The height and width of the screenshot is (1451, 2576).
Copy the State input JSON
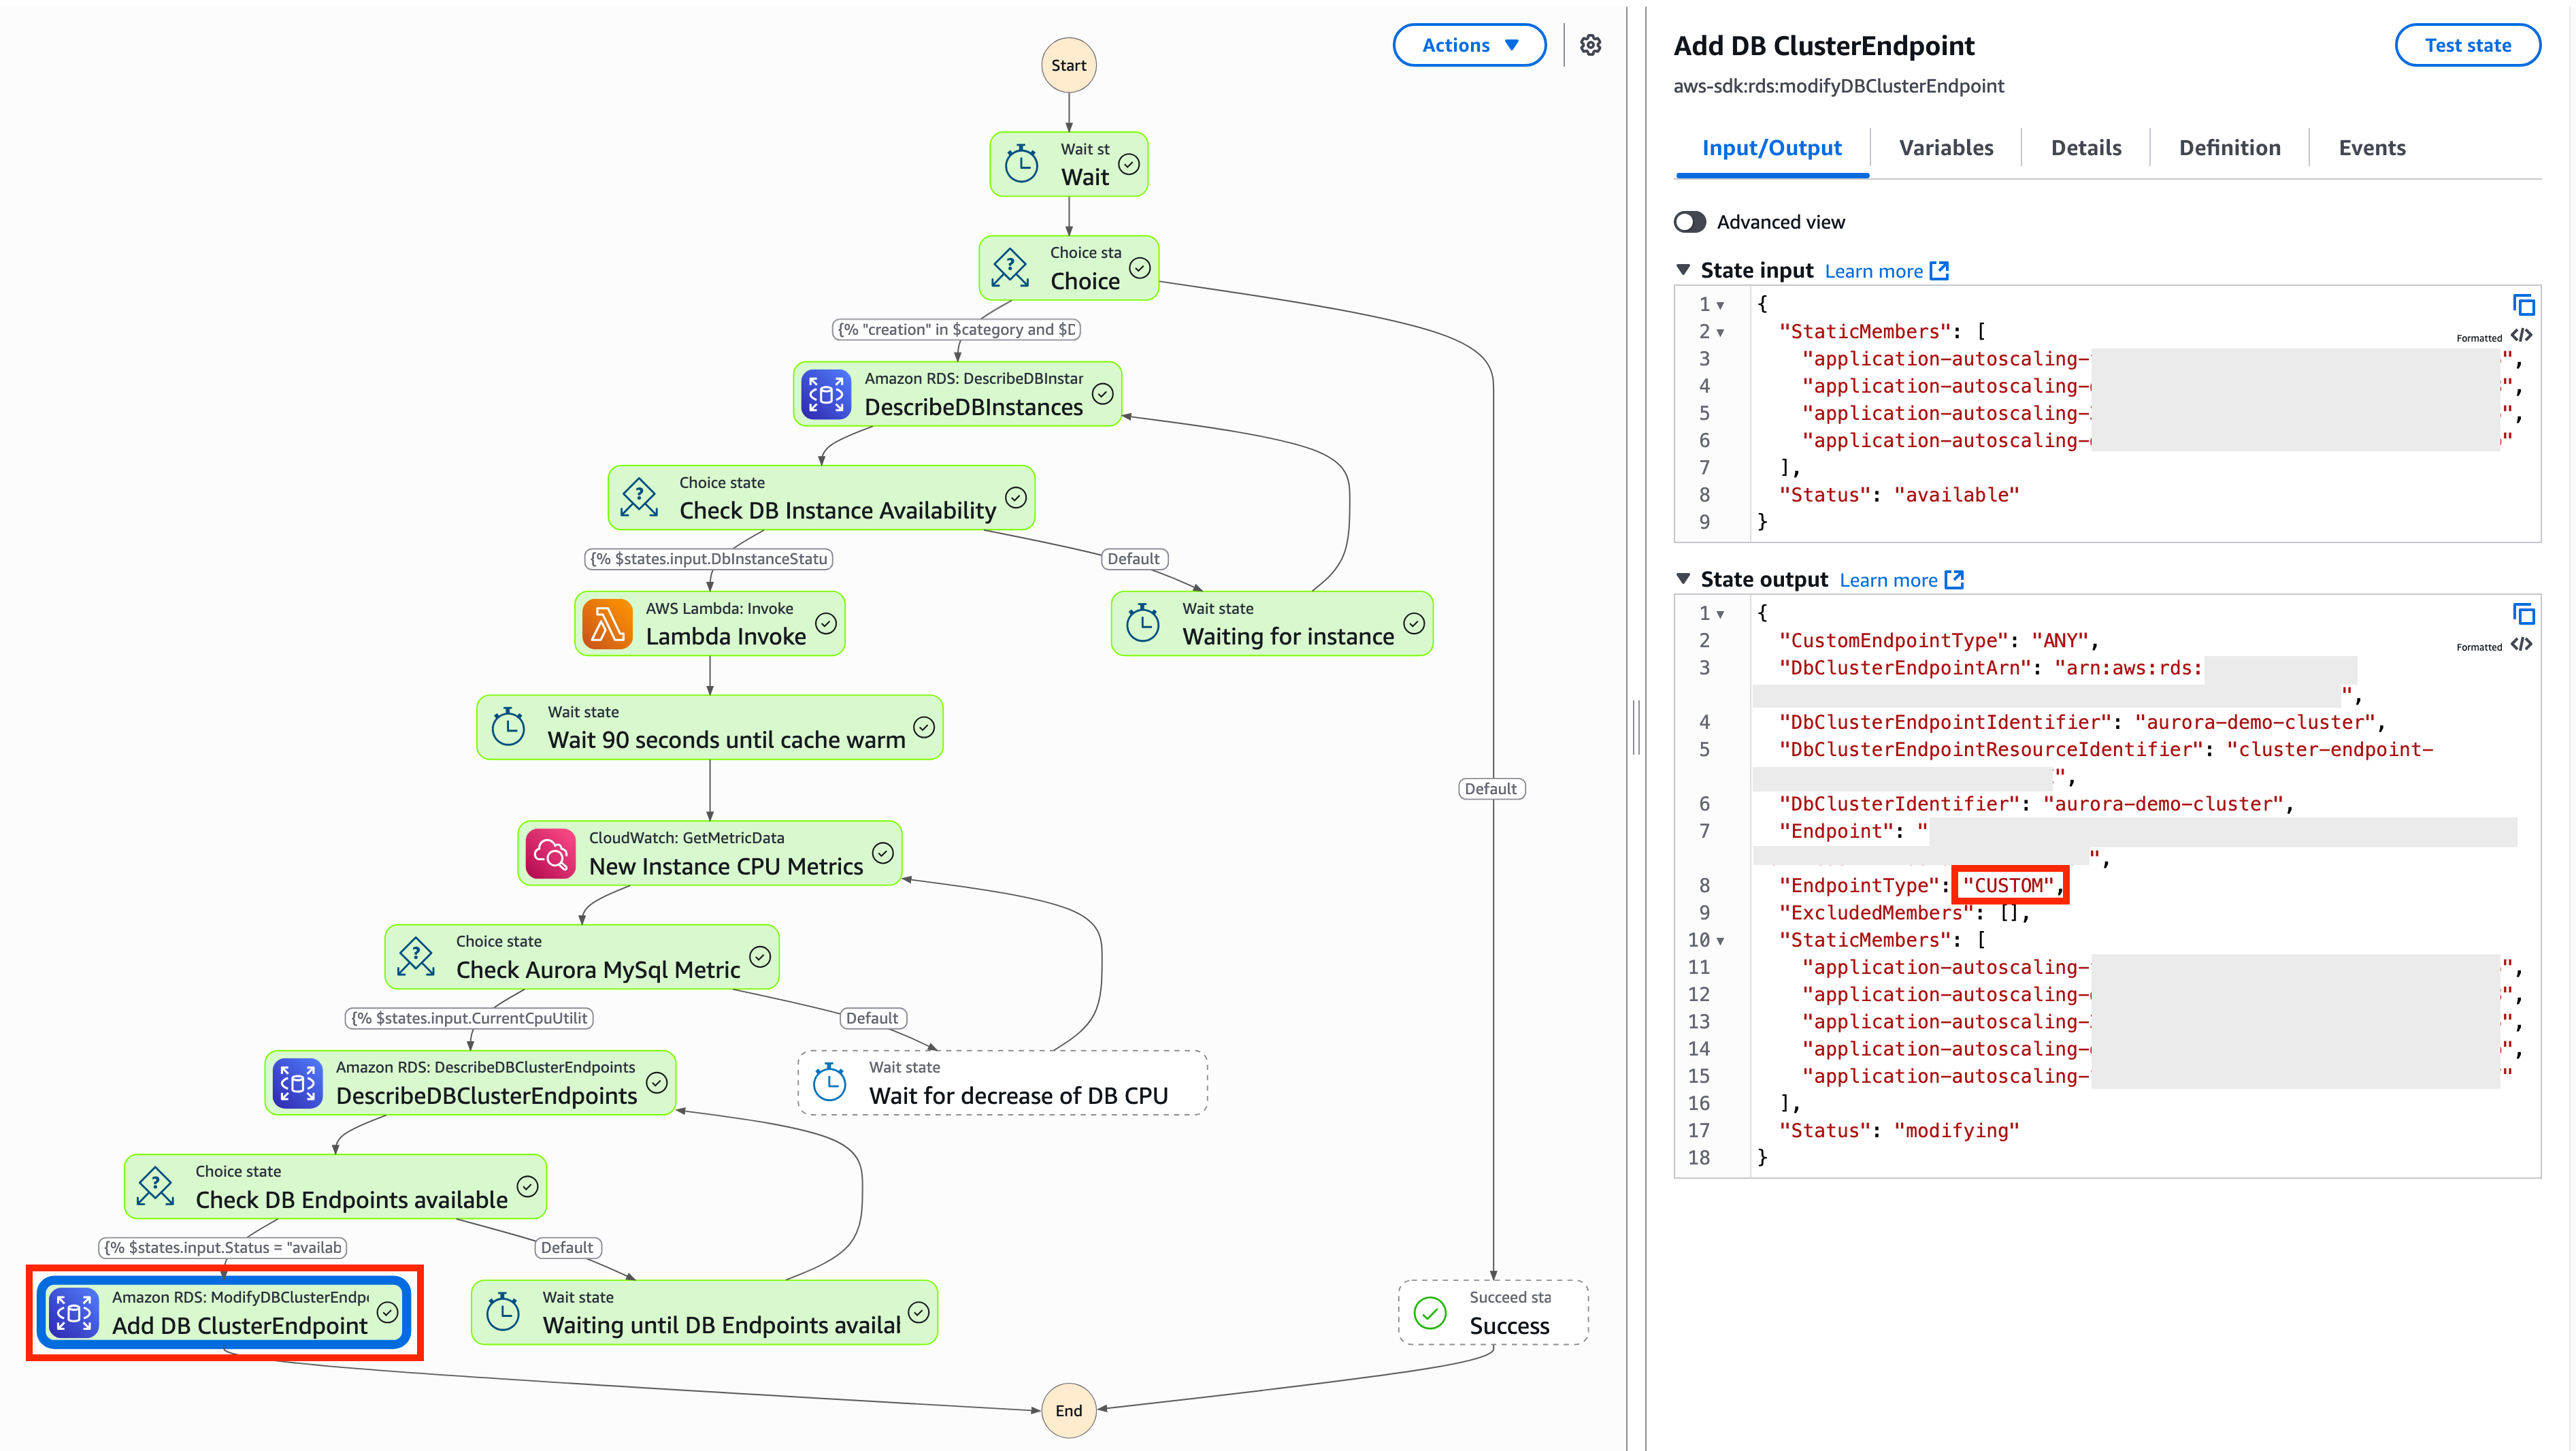(2523, 305)
